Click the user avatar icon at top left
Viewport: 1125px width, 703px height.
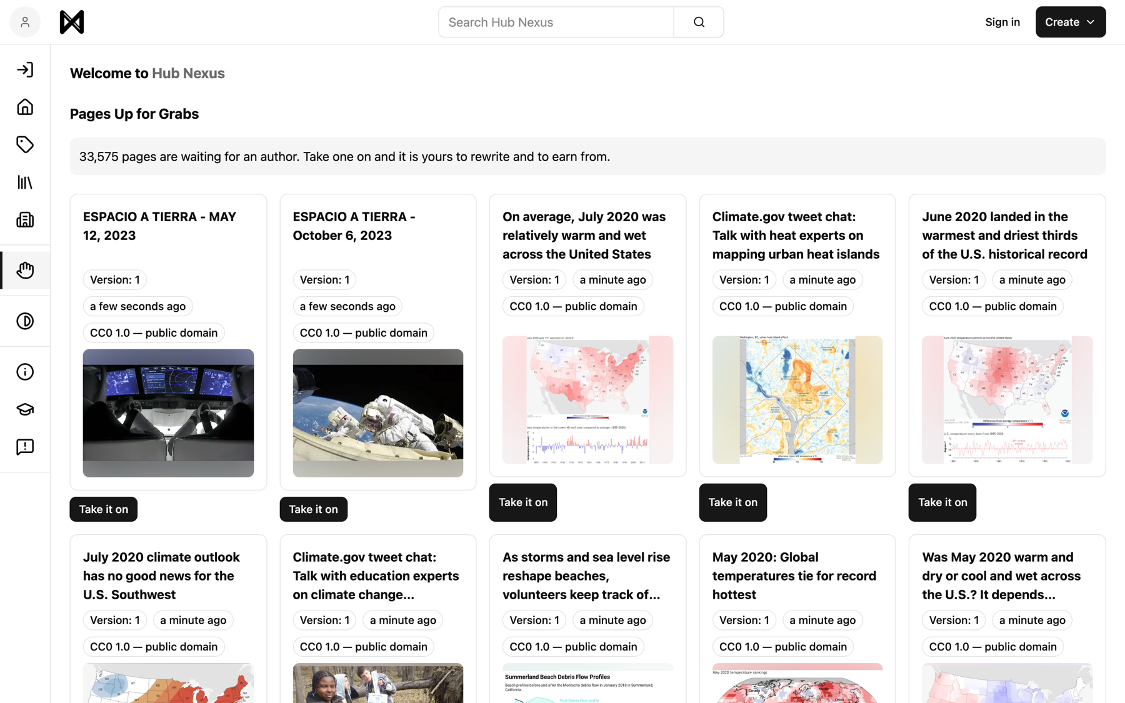[x=25, y=22]
